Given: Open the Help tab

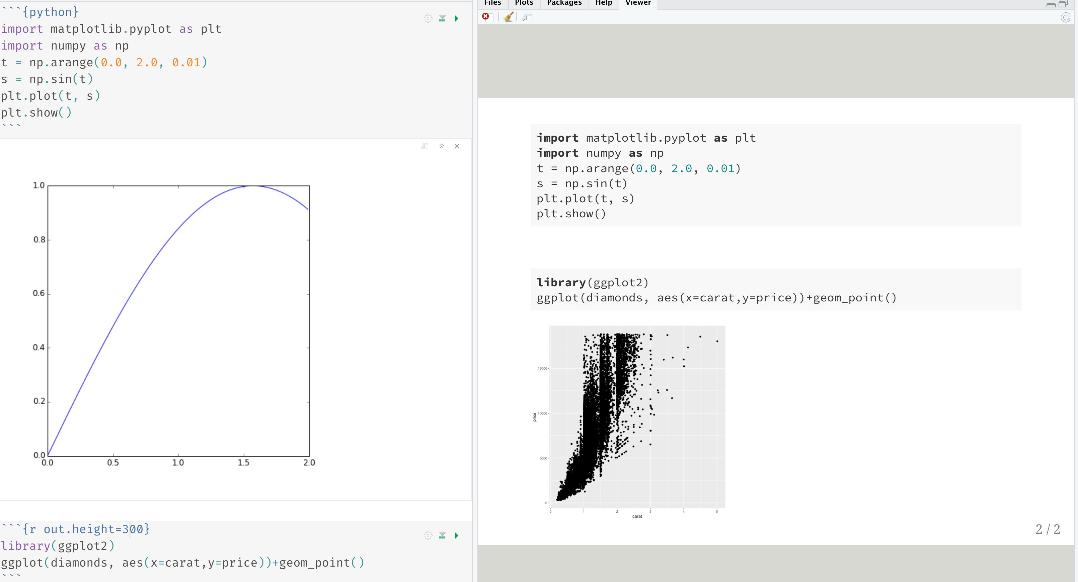Looking at the screenshot, I should pyautogui.click(x=604, y=3).
